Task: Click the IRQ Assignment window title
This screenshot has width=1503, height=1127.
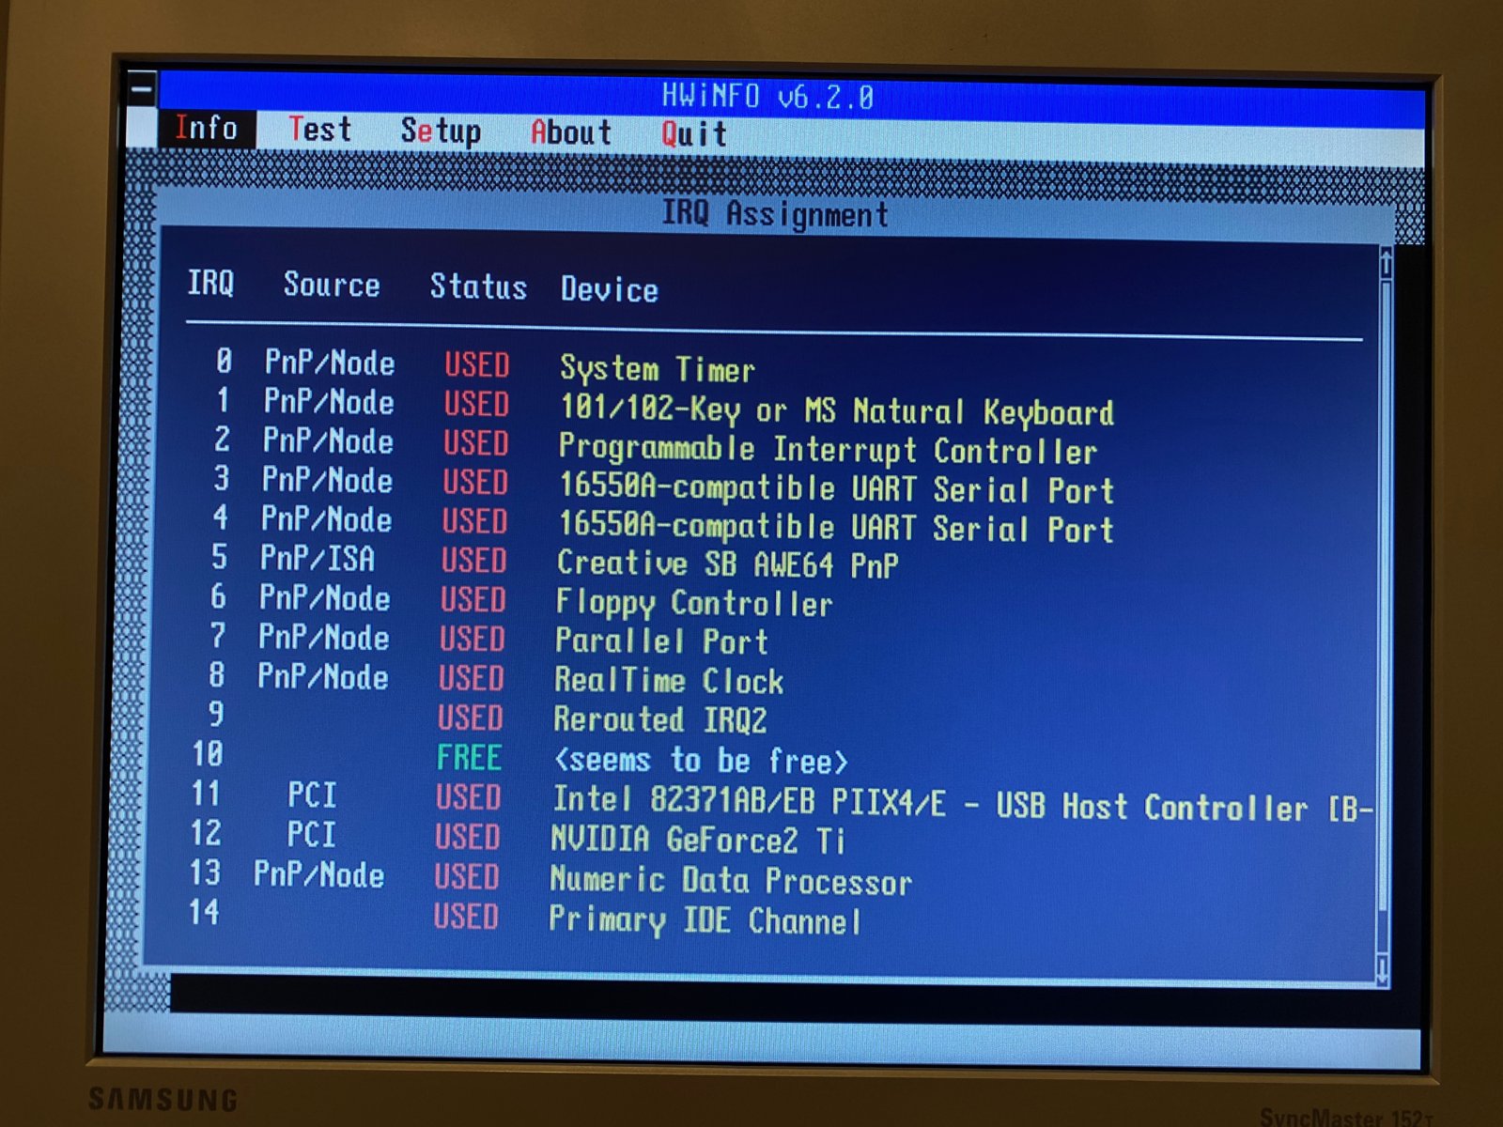Action: pos(775,214)
